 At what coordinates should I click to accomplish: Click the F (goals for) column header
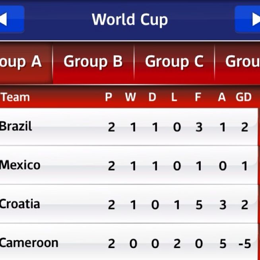[198, 97]
